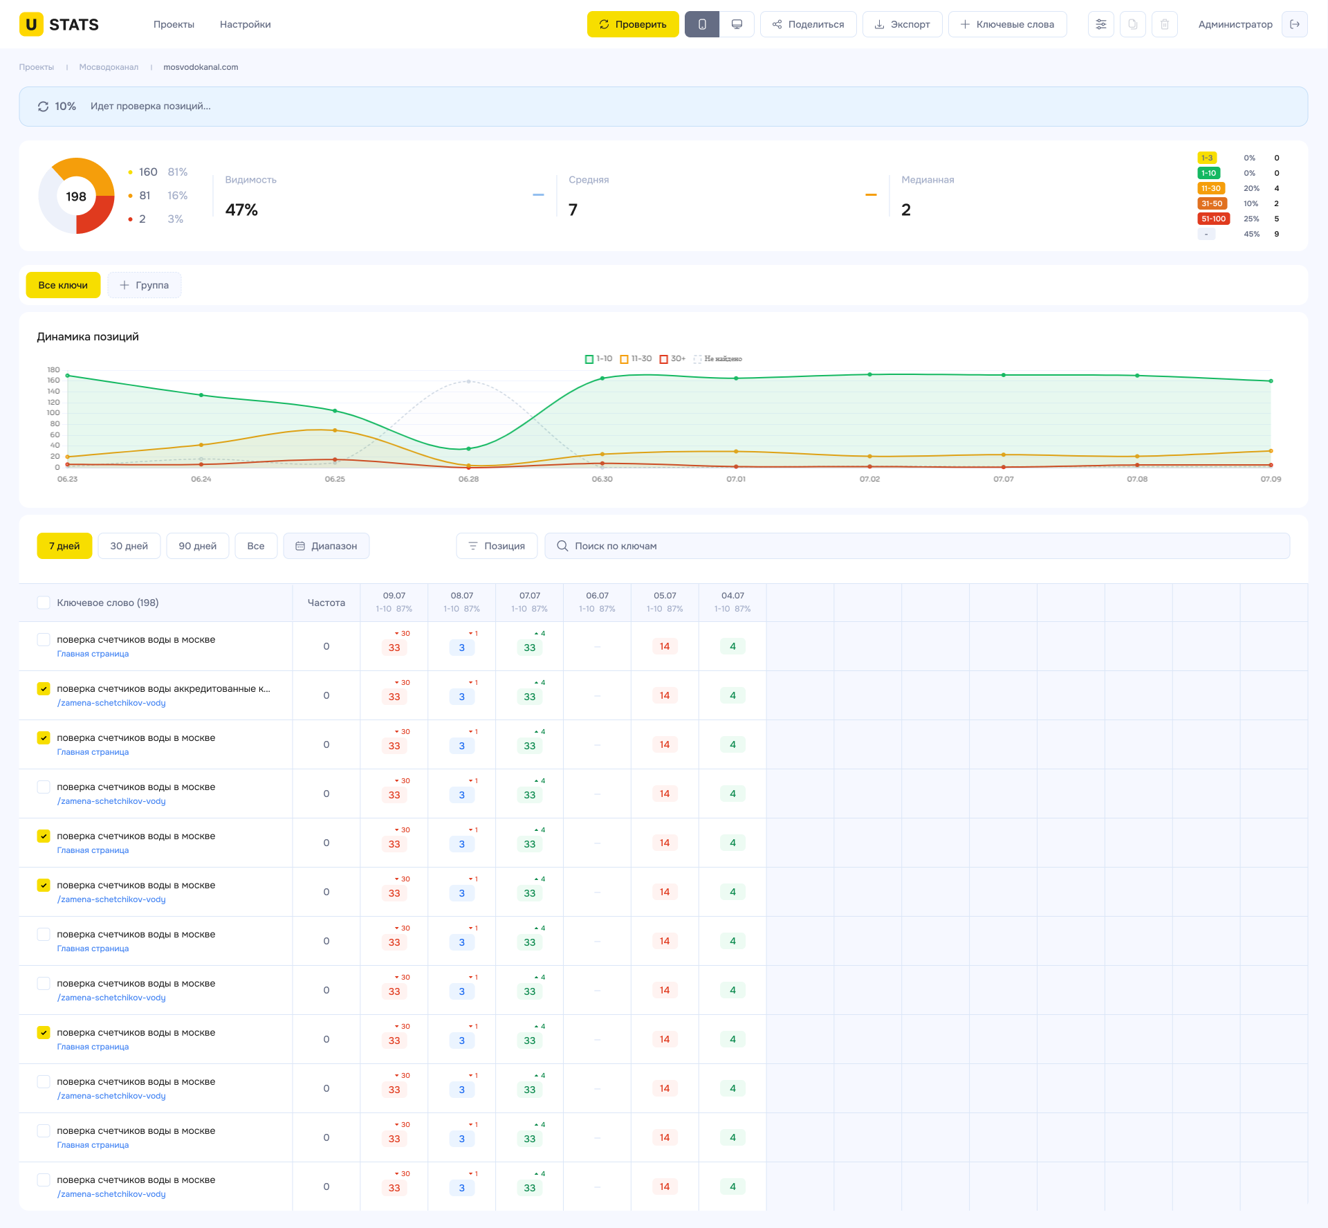Toggle the select-all Ключевое слово checkbox
The width and height of the screenshot is (1328, 1228).
pos(44,603)
